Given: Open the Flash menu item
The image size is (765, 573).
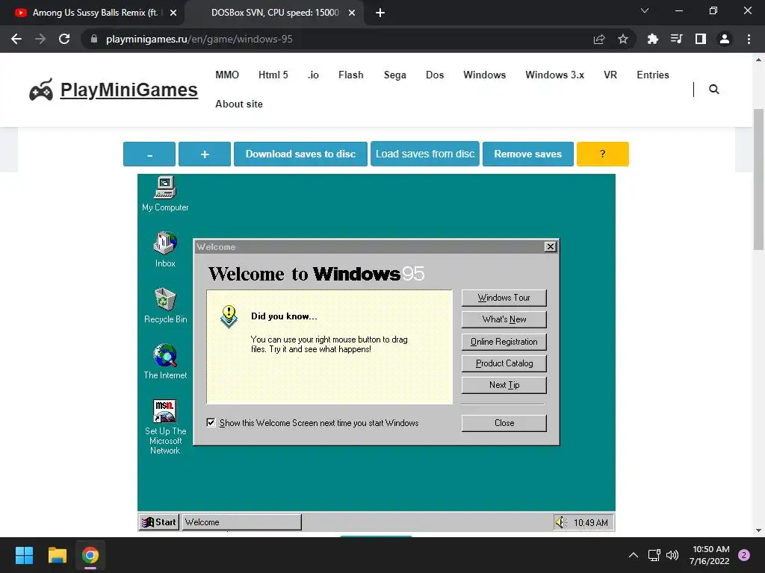Looking at the screenshot, I should click(x=351, y=75).
